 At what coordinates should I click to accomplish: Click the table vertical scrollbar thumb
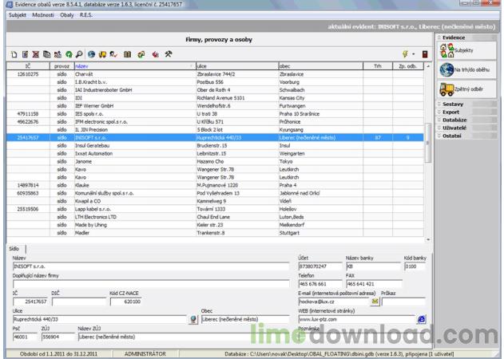[428, 143]
